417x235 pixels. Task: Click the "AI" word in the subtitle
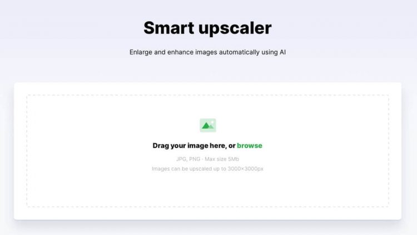pos(282,52)
